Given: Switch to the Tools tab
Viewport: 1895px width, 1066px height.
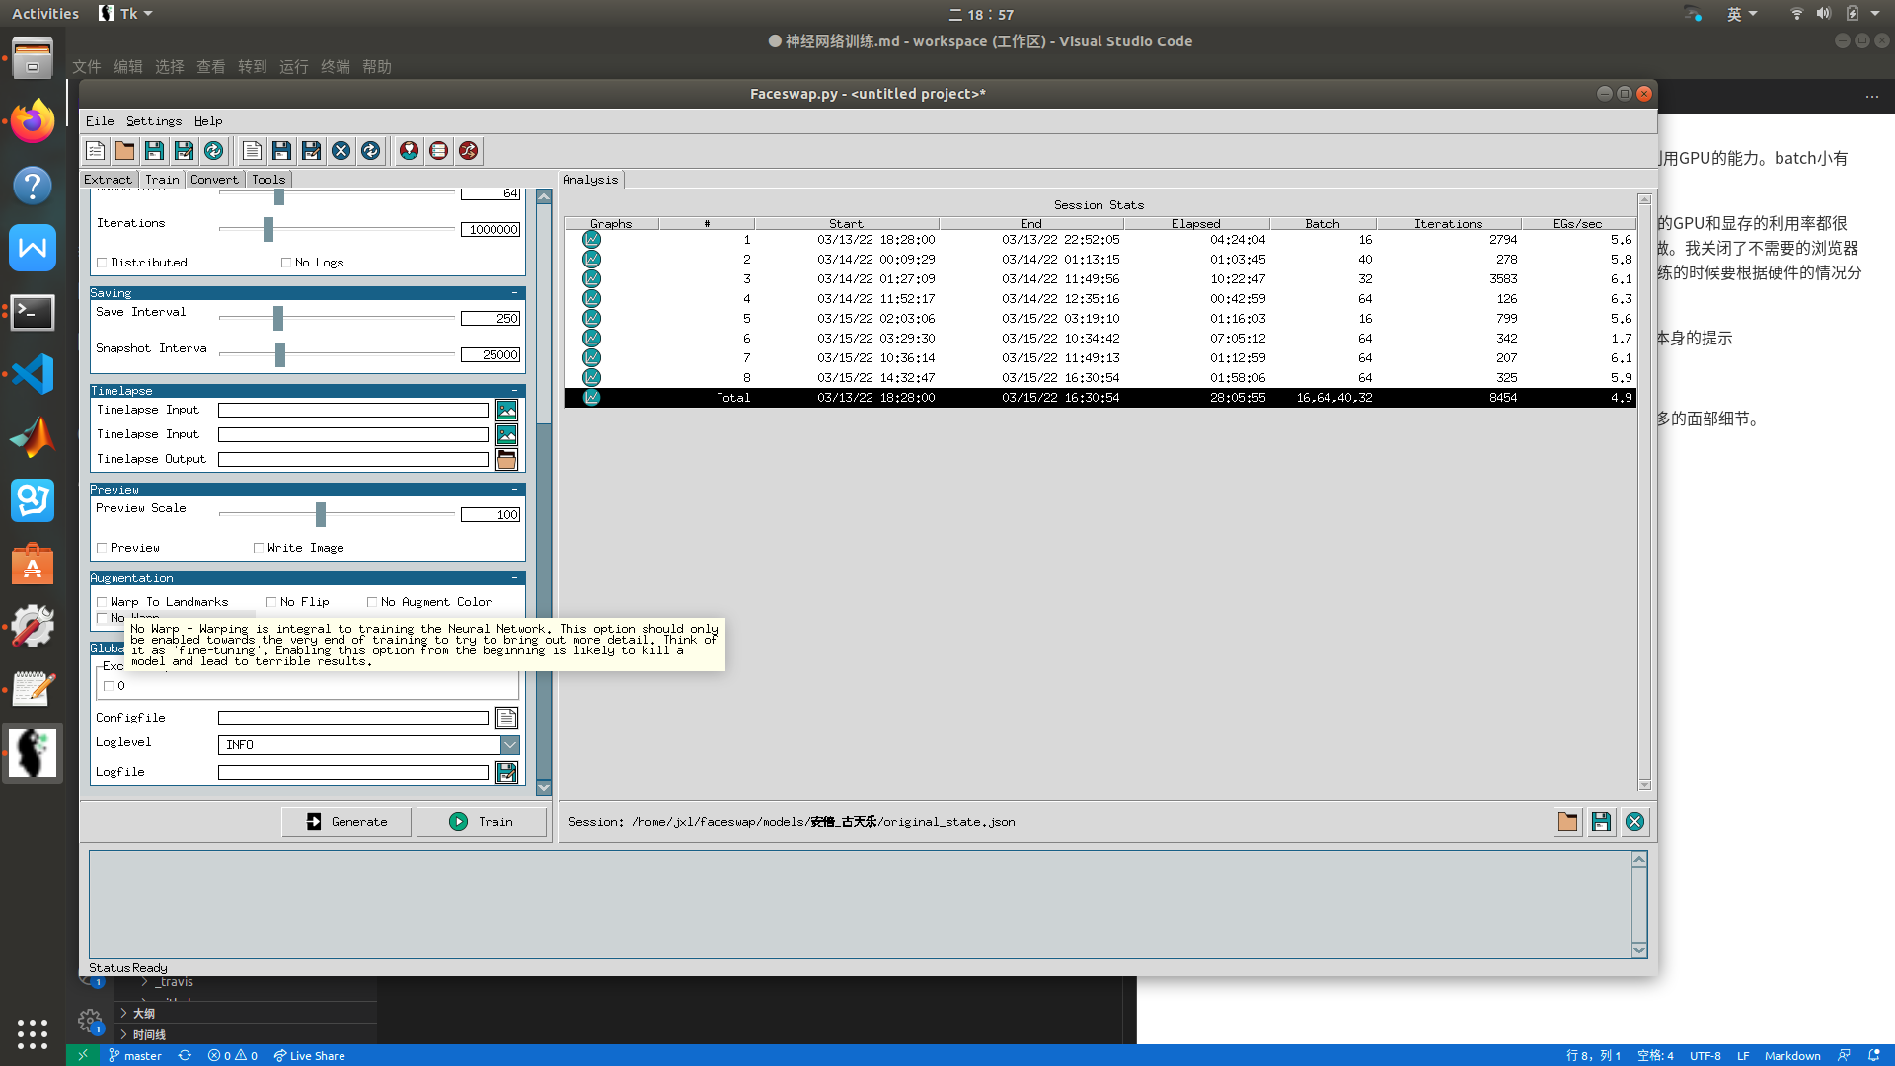Looking at the screenshot, I should click(267, 180).
